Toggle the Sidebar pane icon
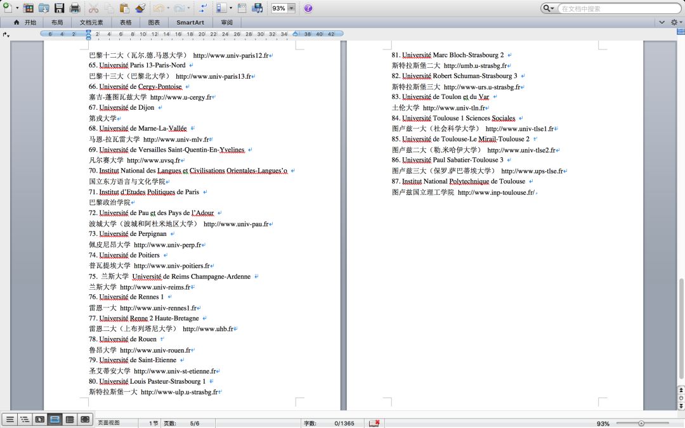Screen dimensions: 685x428 [x=221, y=8]
